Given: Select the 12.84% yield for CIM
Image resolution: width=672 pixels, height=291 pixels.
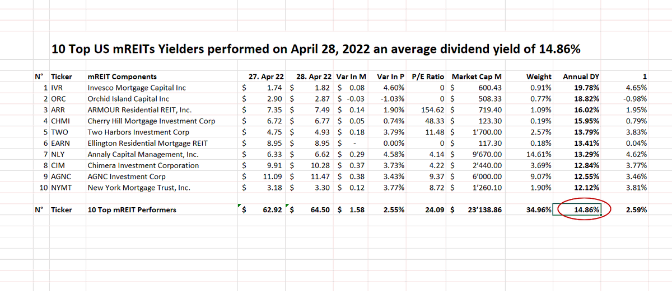Looking at the screenshot, I should 586,165.
